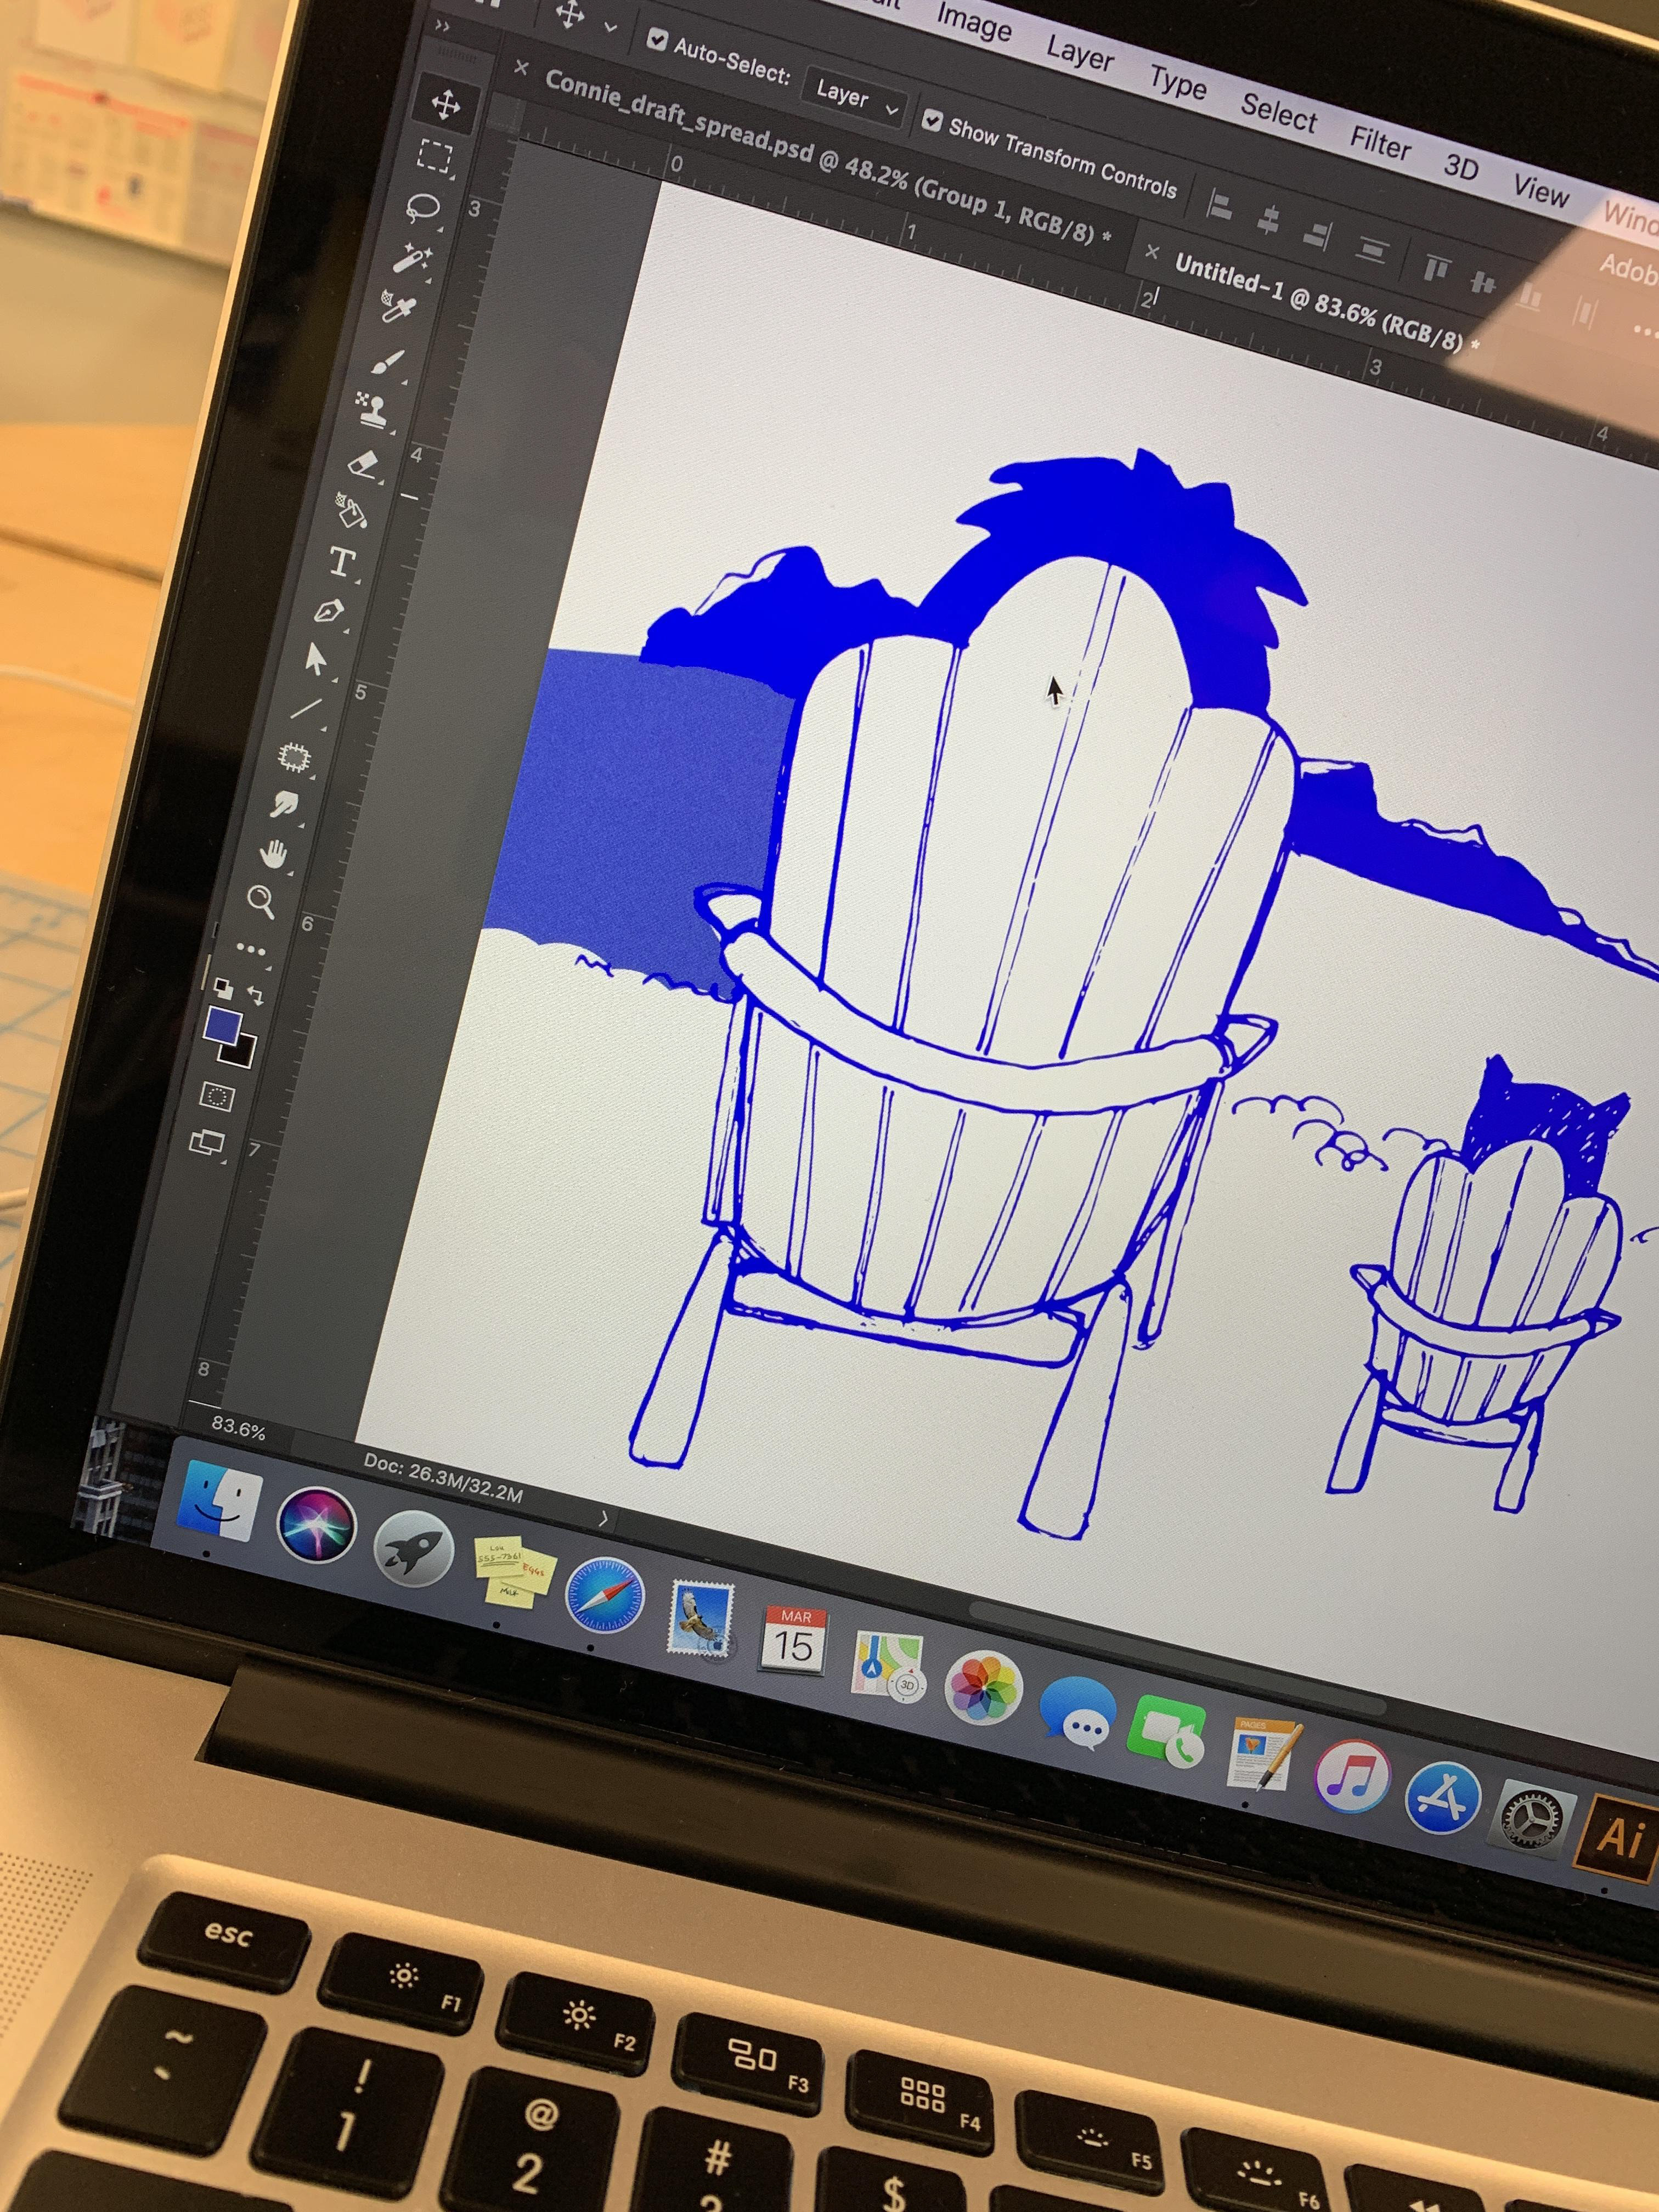Image resolution: width=1659 pixels, height=2212 pixels.
Task: Reset to default foreground/background colors
Action: click(223, 989)
